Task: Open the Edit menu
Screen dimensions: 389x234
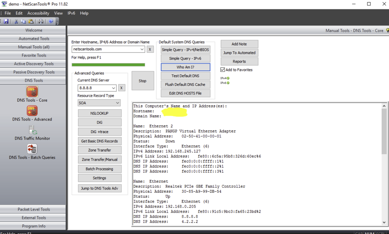Action: point(19,13)
